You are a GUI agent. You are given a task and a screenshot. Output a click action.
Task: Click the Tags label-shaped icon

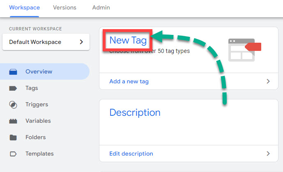13,88
